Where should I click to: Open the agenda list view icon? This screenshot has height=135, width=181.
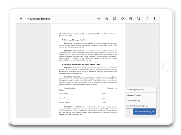click(x=99, y=19)
